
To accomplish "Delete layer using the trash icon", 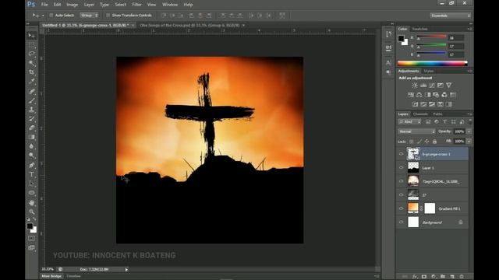I will click(x=462, y=277).
